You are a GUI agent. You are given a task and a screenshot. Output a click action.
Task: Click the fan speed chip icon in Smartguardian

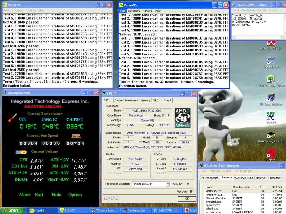coord(76,136)
